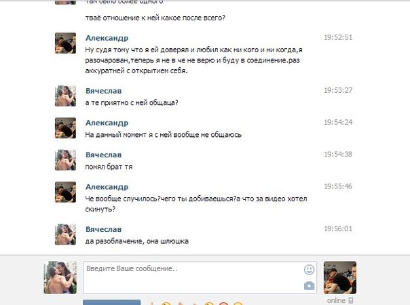Screen dimensions: 410x305
Task: Open Вячеслав name link at 19:53:27
Action: click(104, 91)
